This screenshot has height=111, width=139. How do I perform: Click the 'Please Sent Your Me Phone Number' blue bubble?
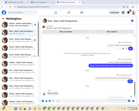pos(111,65)
